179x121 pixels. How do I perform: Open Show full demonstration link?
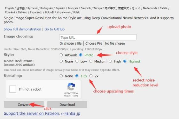coord(22,29)
